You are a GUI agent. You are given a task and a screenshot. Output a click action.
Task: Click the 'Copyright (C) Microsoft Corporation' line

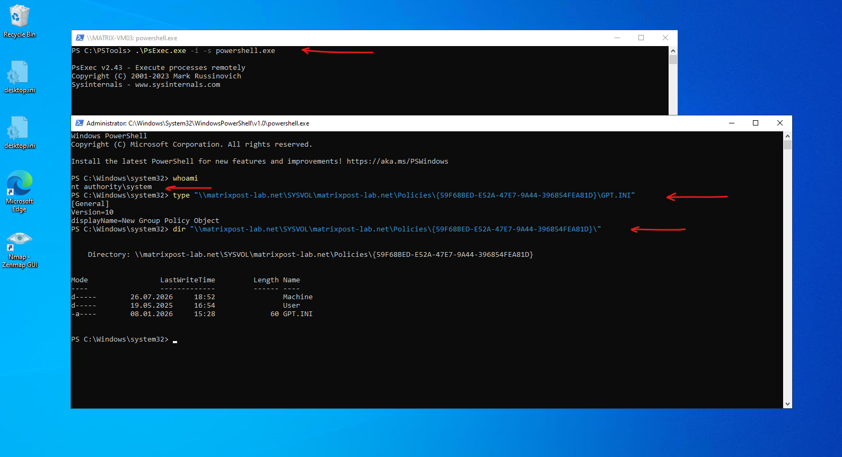[x=192, y=145]
